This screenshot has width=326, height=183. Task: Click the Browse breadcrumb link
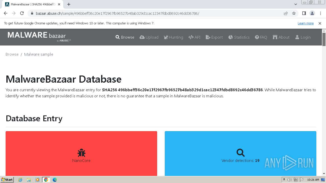point(12,54)
